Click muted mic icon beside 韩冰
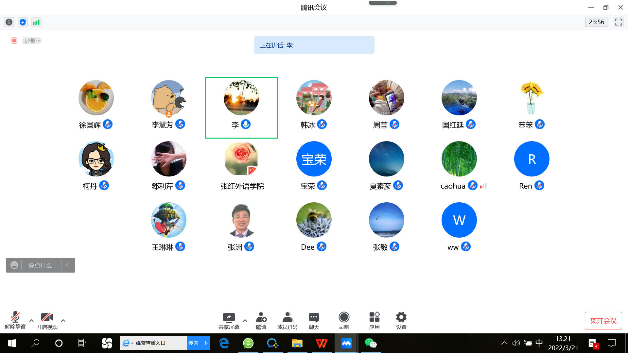 (x=322, y=124)
